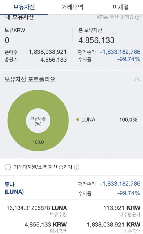Click the 총매수 amount 1,838,038,921
The width and height of the screenshot is (143, 234).
[x=48, y=52]
